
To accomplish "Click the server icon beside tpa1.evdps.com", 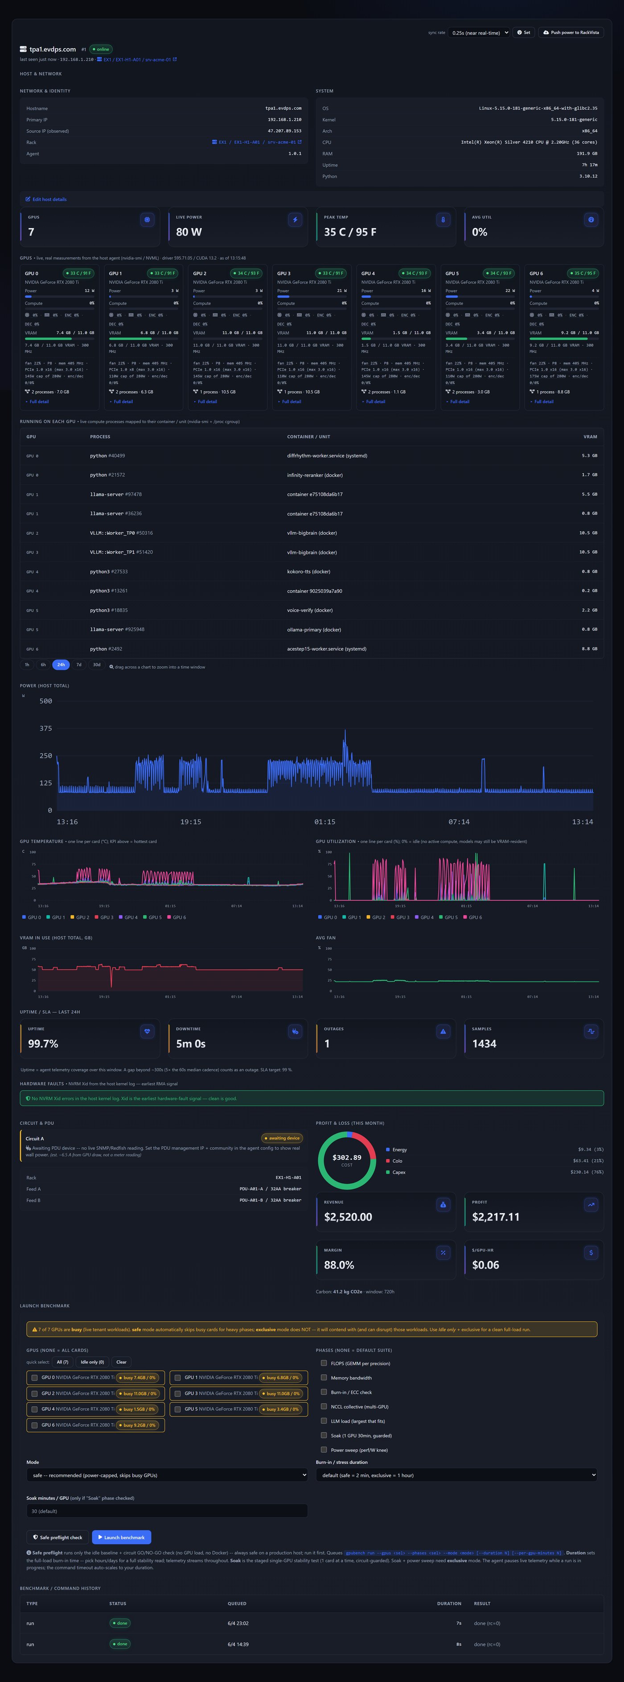I will [x=24, y=49].
